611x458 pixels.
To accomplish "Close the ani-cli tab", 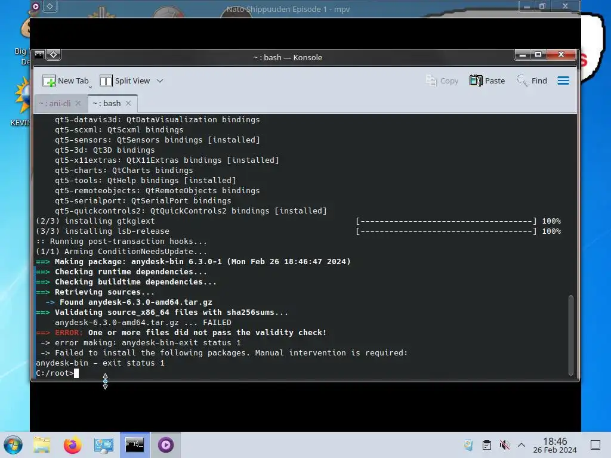I will [x=78, y=103].
